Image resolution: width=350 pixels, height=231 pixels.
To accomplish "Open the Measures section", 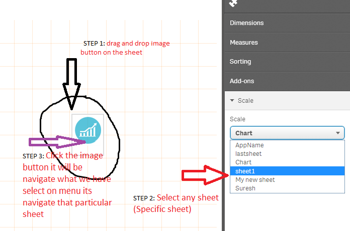I will click(287, 43).
